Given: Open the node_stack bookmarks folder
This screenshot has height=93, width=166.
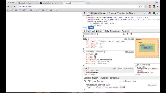Looking at the screenshot, I should [35, 10].
